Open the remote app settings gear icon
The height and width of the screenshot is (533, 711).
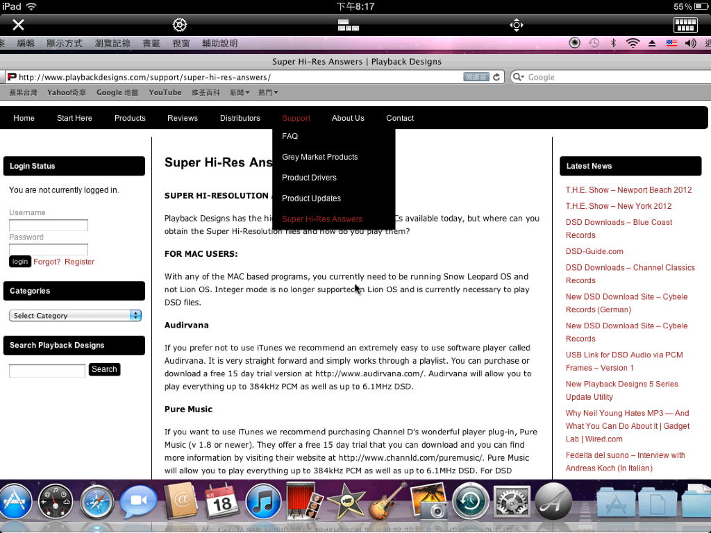coord(180,24)
